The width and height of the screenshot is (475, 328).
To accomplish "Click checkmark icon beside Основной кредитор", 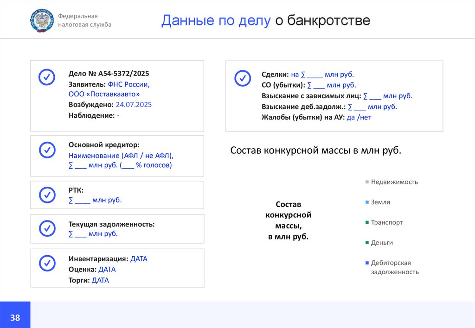I will [x=47, y=150].
